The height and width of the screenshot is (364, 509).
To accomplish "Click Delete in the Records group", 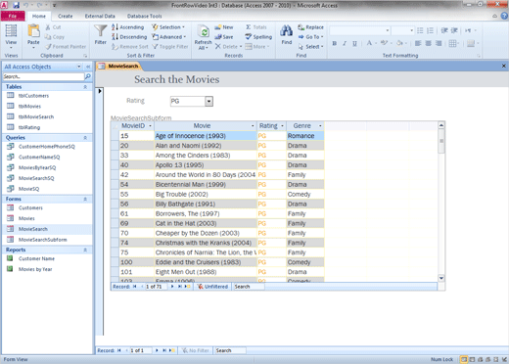I will pos(228,47).
